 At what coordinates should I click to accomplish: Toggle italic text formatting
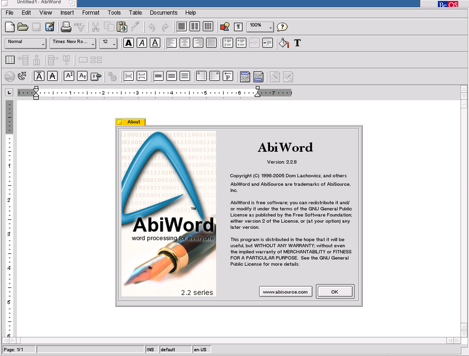point(141,43)
